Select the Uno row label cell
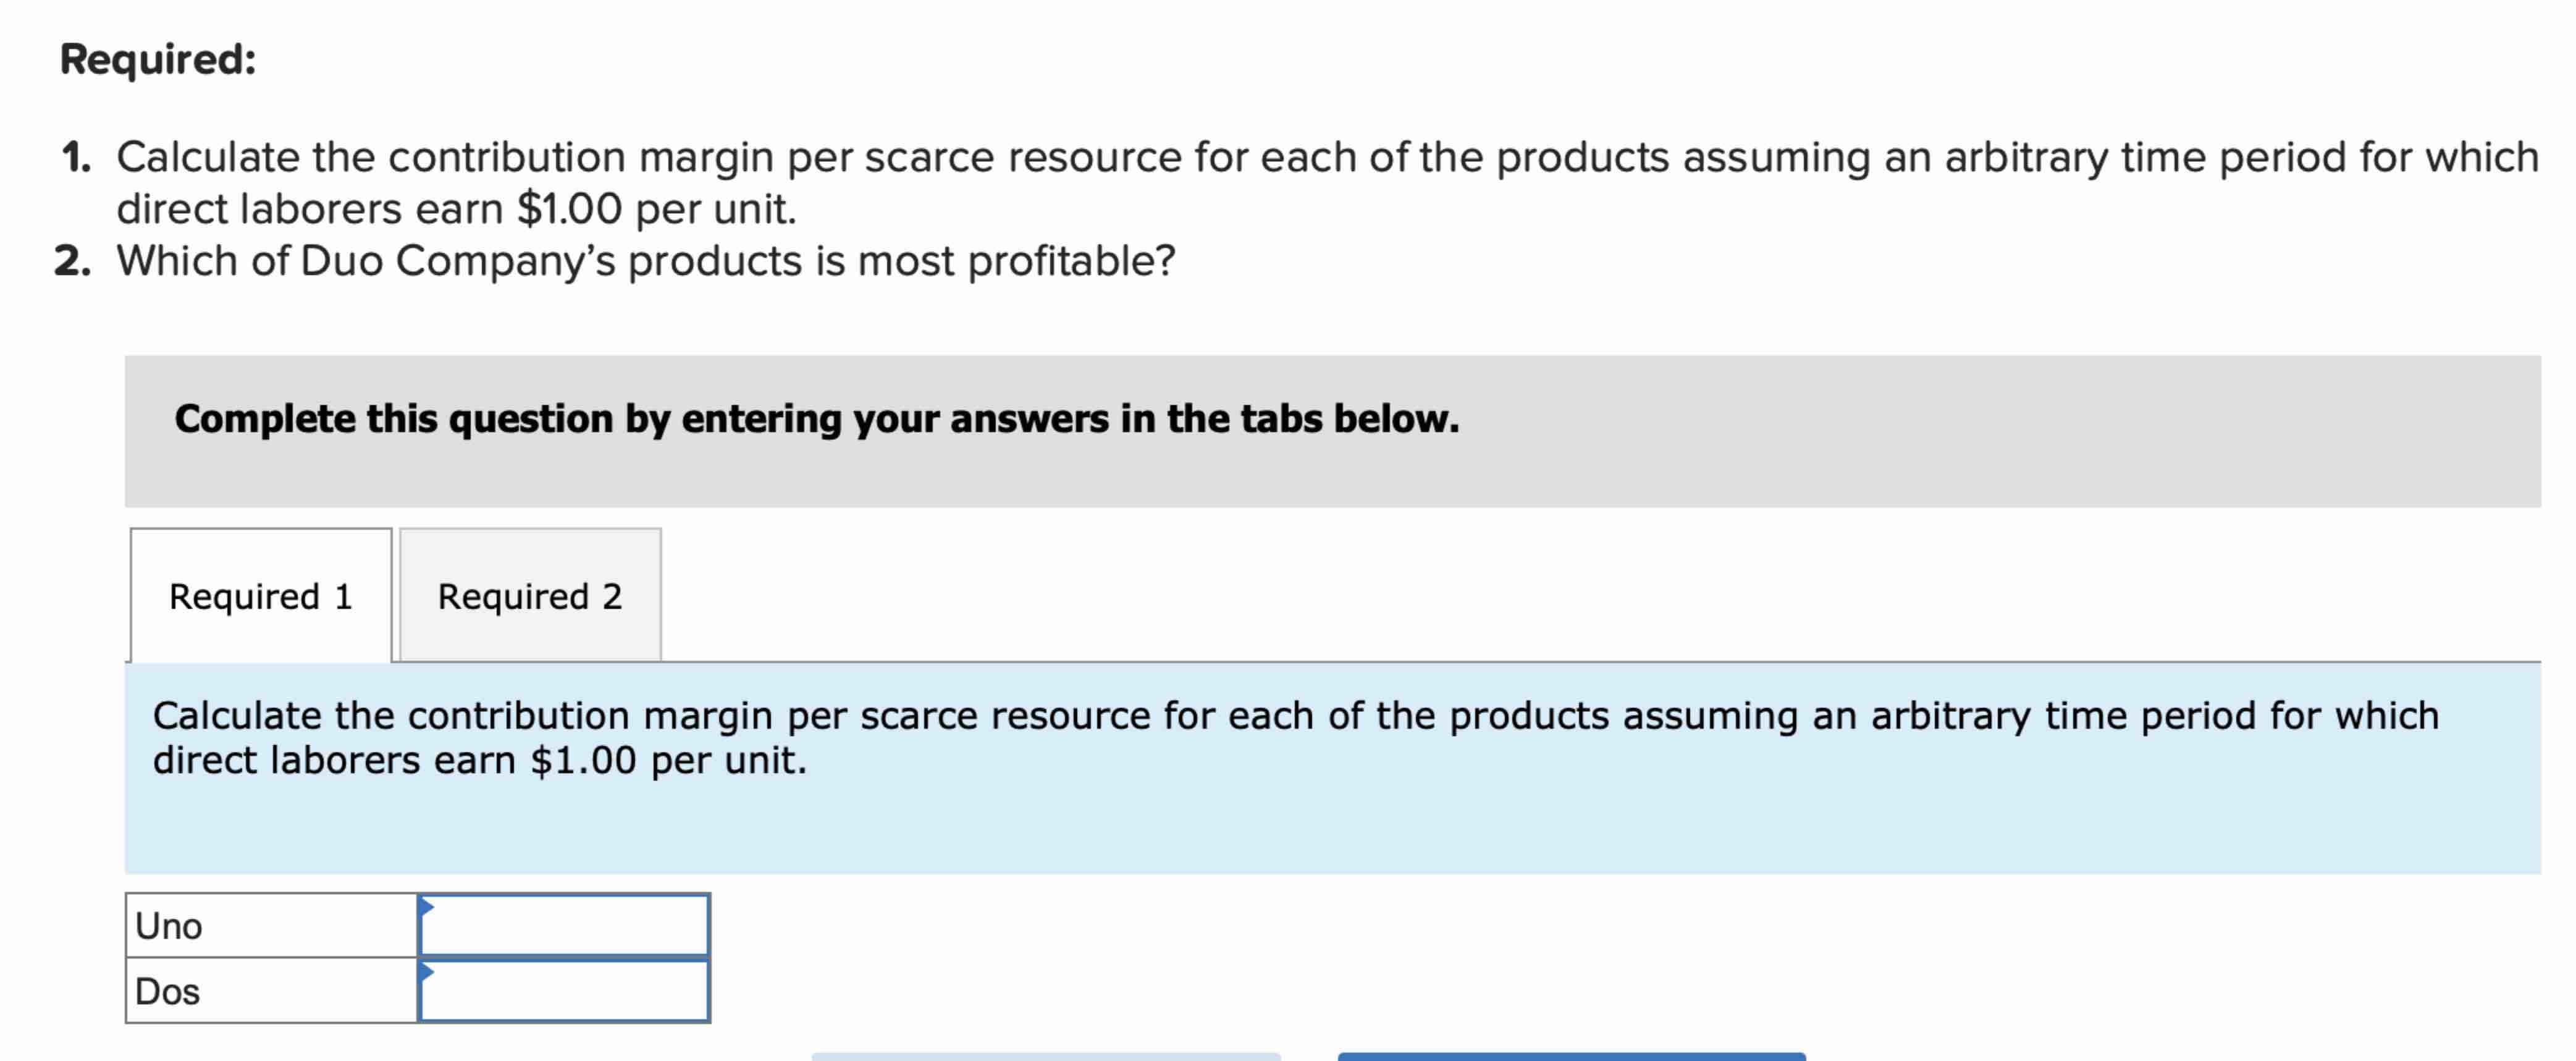Image resolution: width=2576 pixels, height=1061 pixels. tap(270, 925)
